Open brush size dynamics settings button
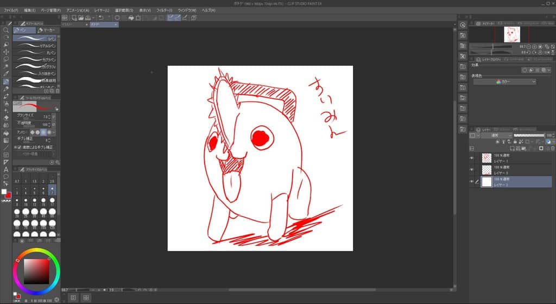Screen dimensions: 556x304 coord(54,117)
